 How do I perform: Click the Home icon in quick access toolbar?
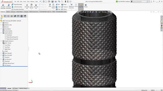tap(44, 2)
